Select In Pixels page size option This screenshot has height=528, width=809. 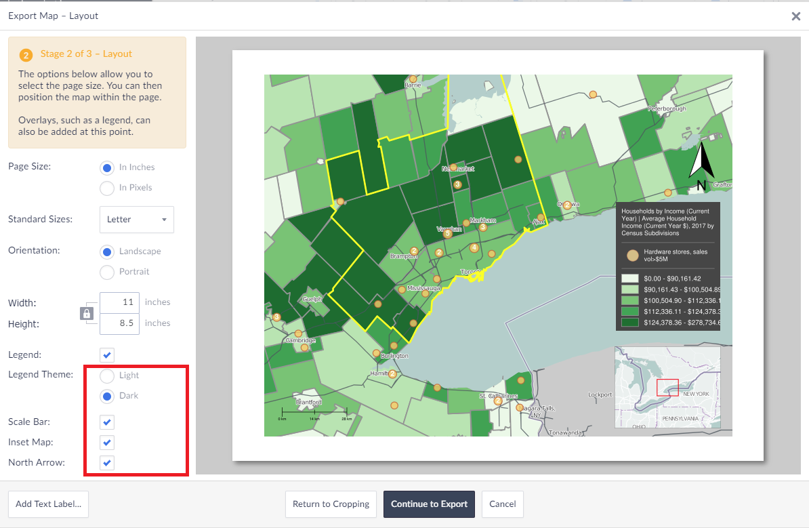107,188
